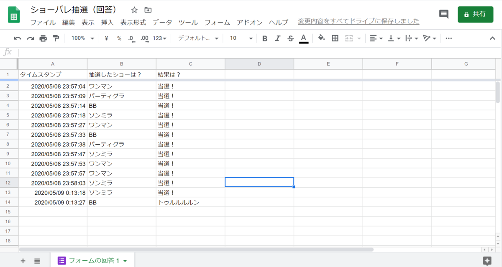Click the horizontal scrollbar thumb

click(196, 249)
